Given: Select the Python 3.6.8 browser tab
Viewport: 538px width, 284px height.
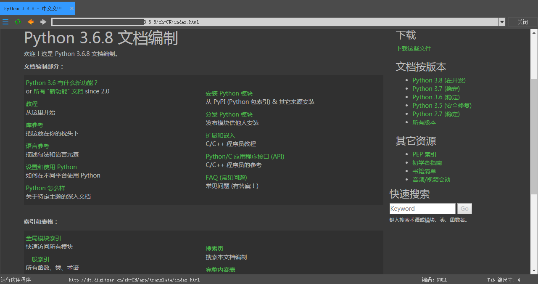Looking at the screenshot, I should (x=34, y=8).
